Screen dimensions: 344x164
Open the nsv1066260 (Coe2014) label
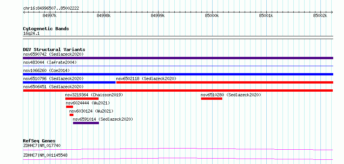coord(46,70)
